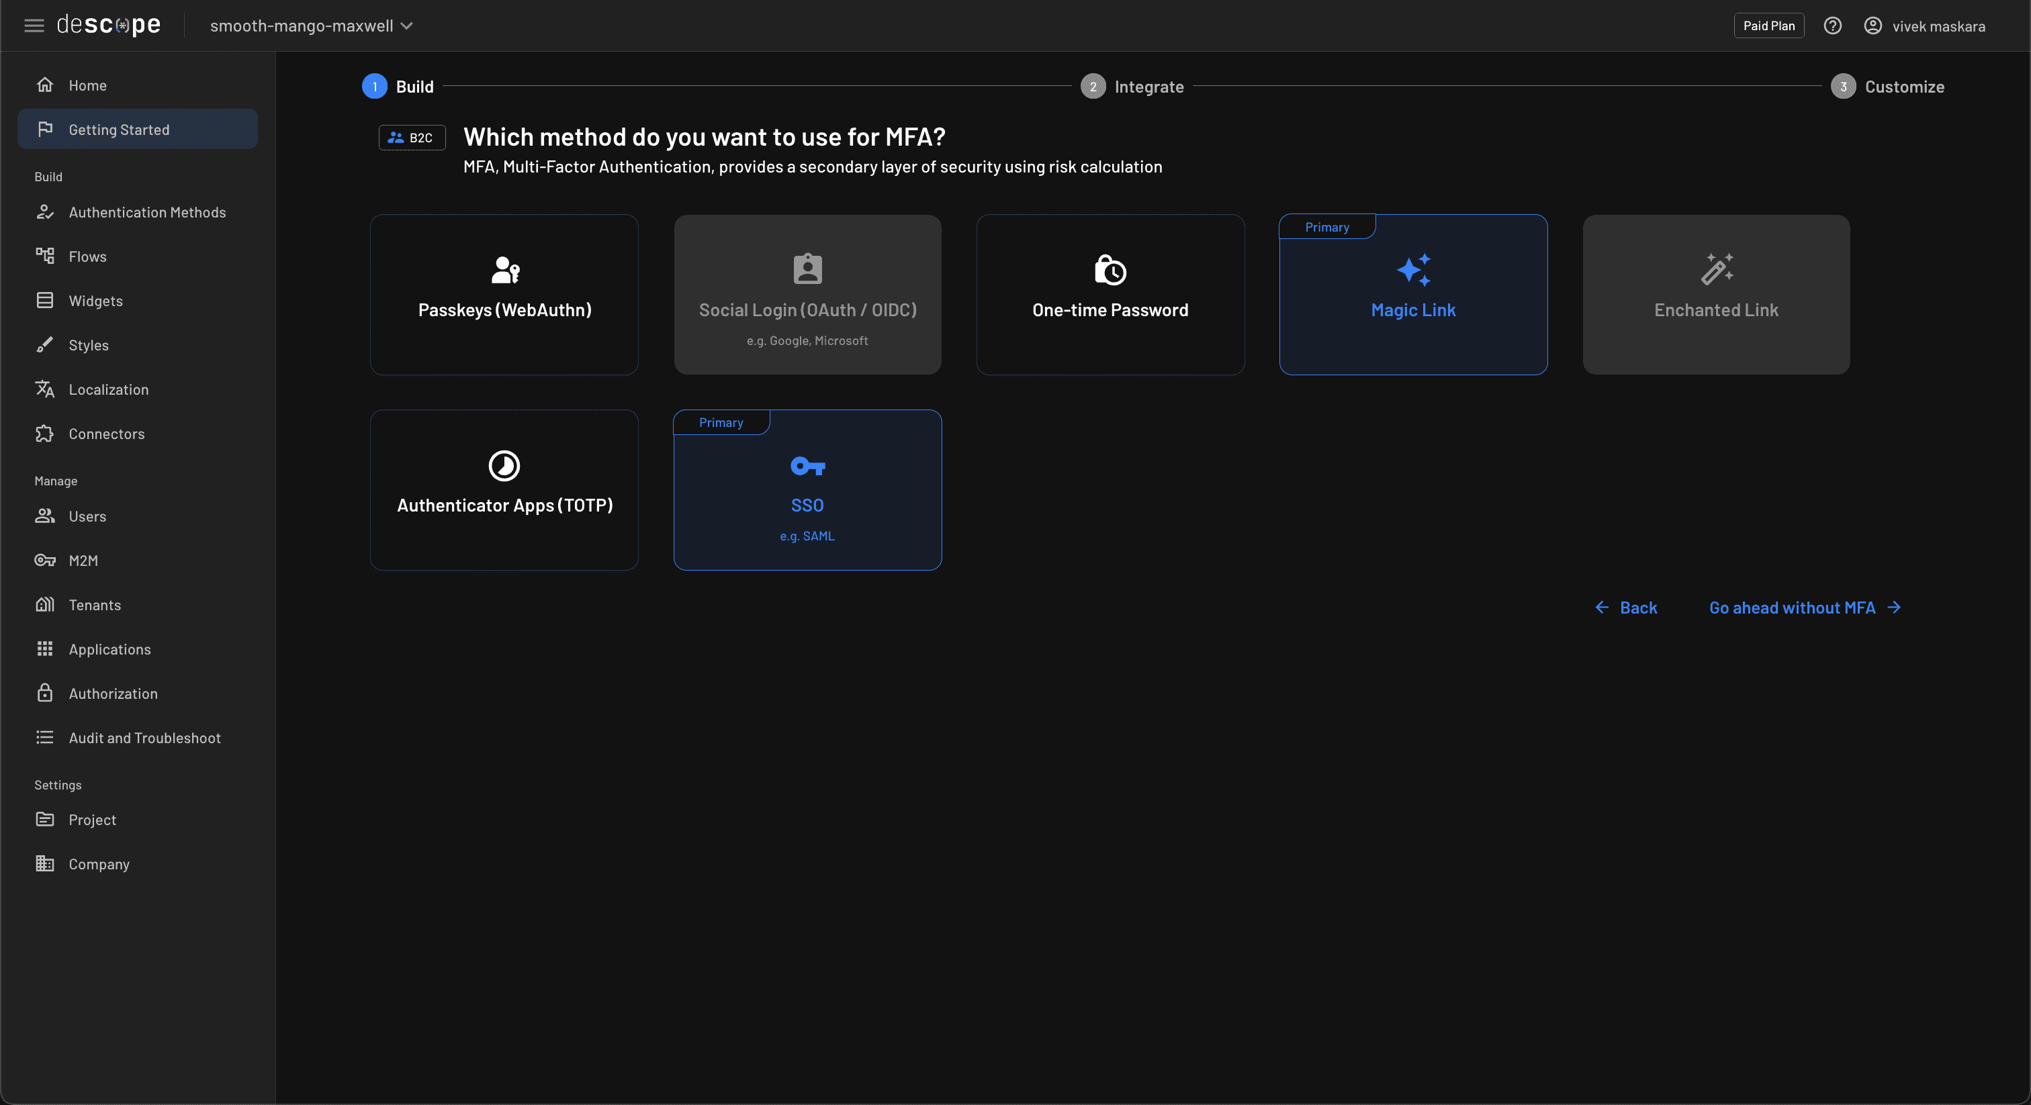Open the help question mark icon
The width and height of the screenshot is (2031, 1105).
coord(1832,26)
